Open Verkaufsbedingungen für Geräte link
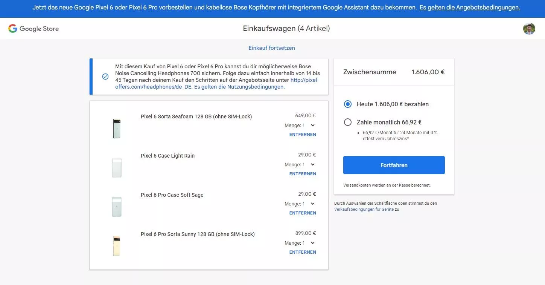The image size is (545, 285). click(364, 209)
